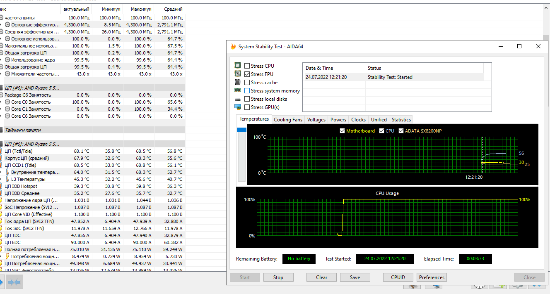Image resolution: width=550 pixels, height=294 pixels.
Task: Expand the Основные эффективные row
Action: 1,25
